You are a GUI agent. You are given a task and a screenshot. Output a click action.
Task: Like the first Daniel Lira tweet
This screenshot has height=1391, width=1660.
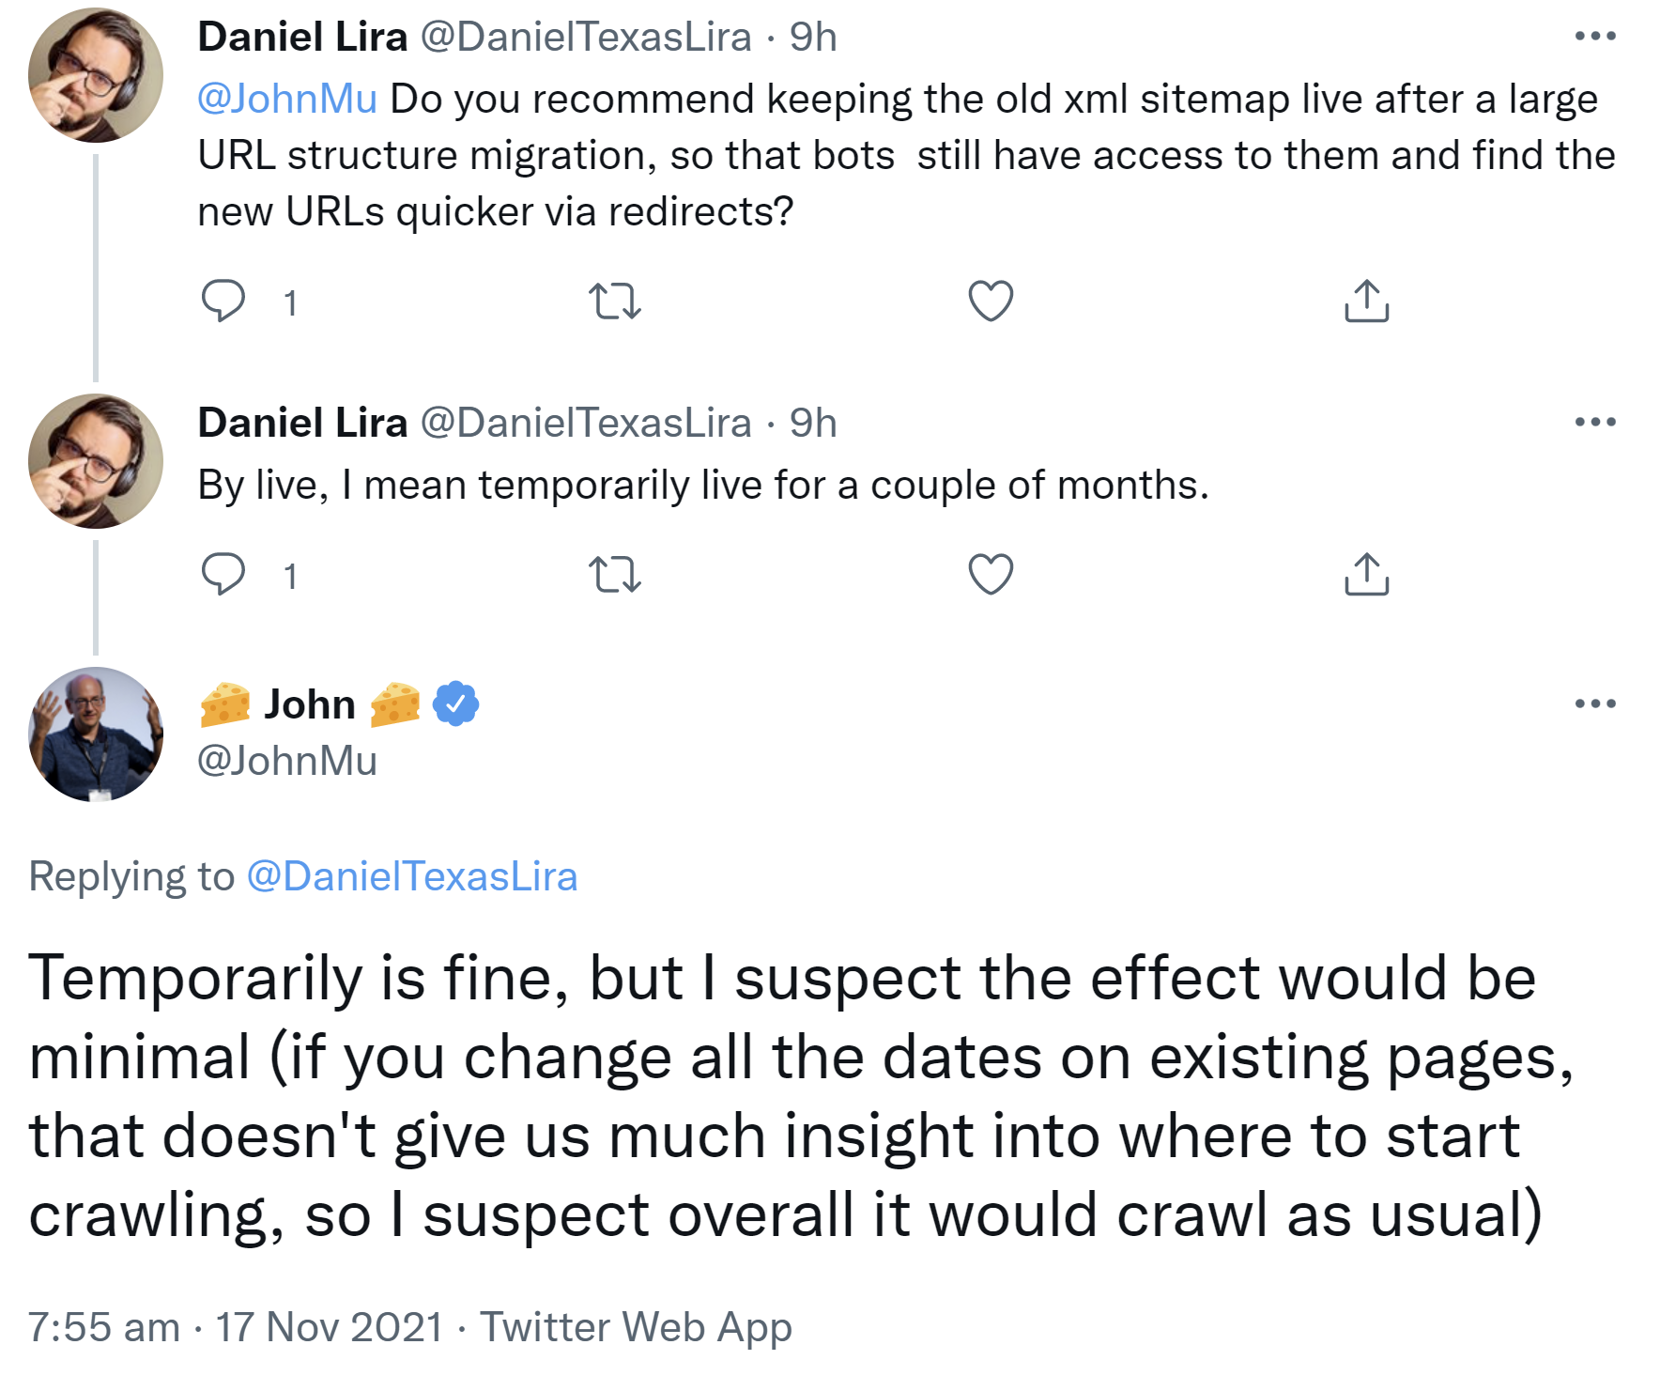991,301
